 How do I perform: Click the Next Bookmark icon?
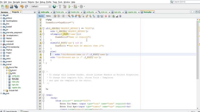click(x=90, y=16)
